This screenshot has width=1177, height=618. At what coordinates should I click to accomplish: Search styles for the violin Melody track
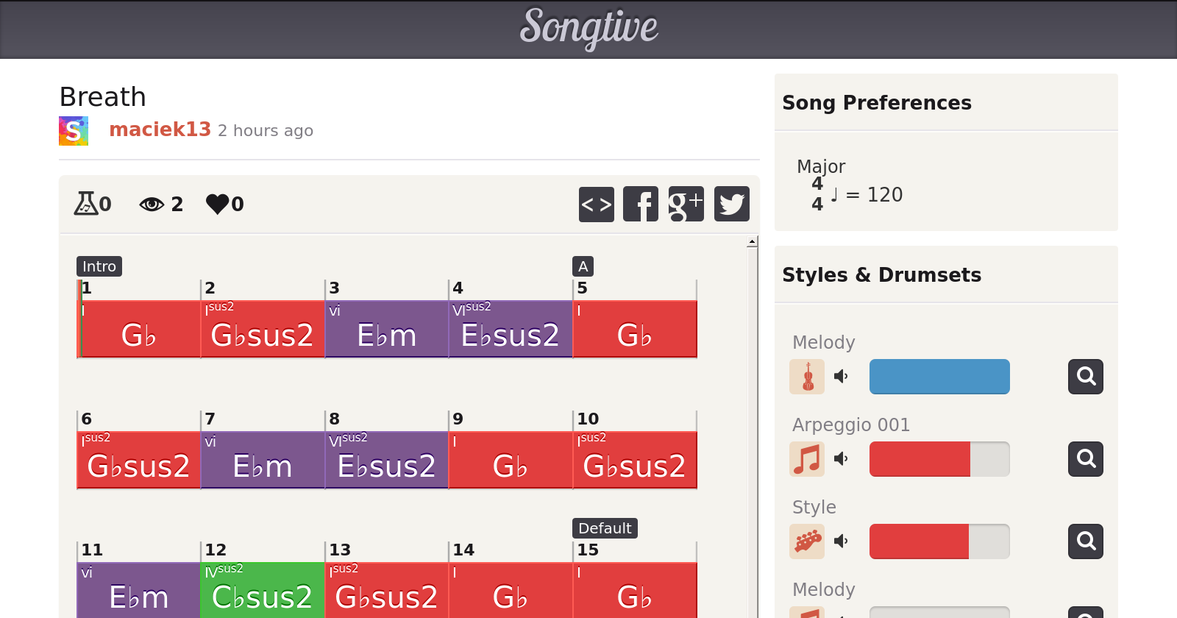pos(1085,377)
